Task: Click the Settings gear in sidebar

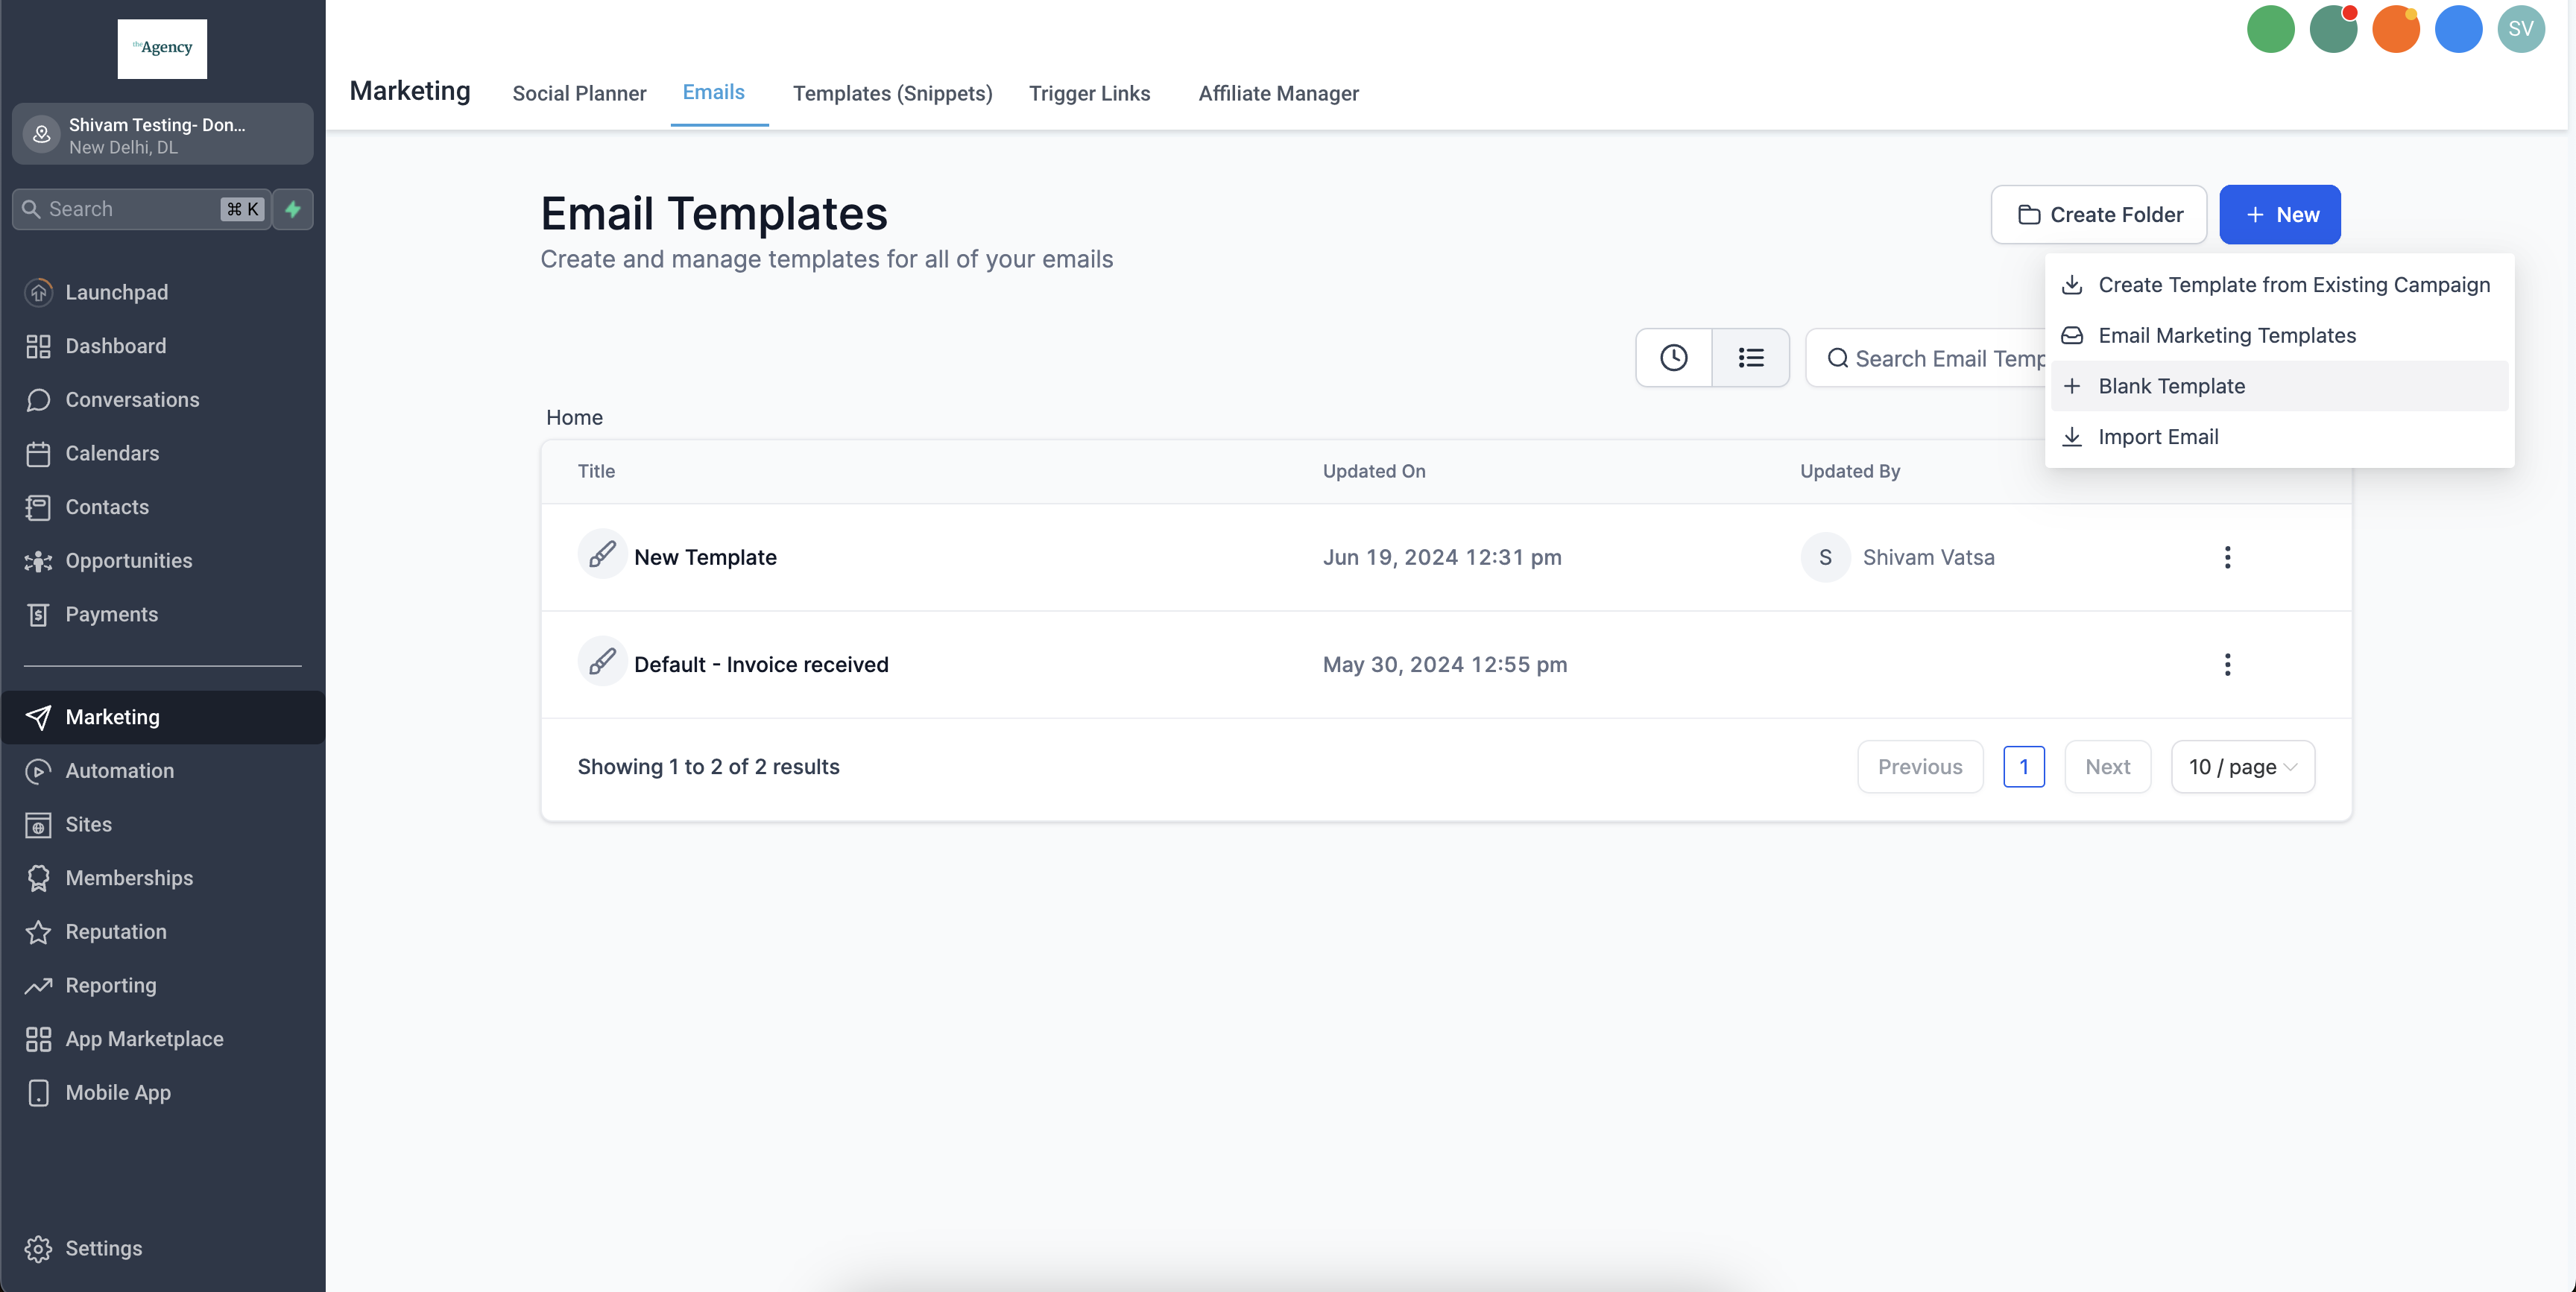Action: 38,1248
